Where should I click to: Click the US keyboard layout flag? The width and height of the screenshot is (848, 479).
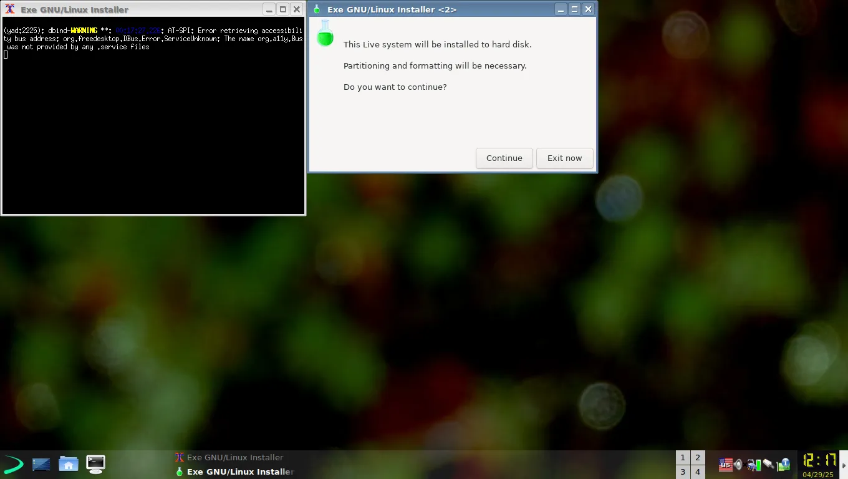click(x=725, y=464)
